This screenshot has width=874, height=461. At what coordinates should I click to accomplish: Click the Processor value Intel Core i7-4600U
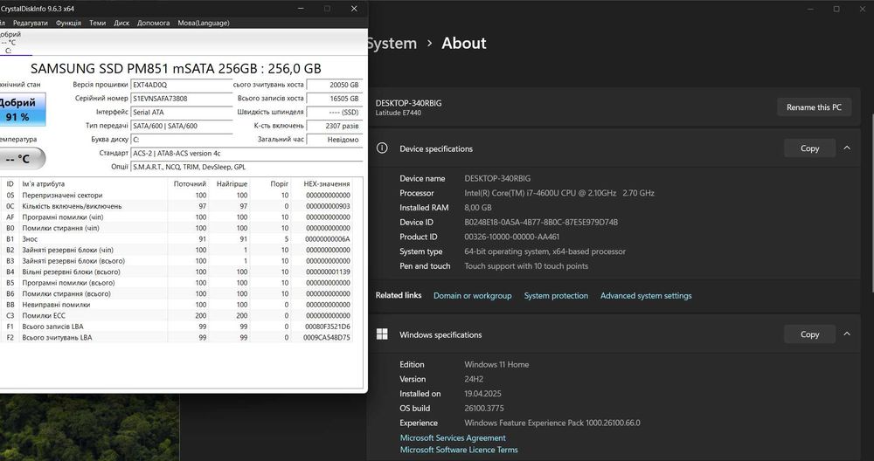(559, 193)
